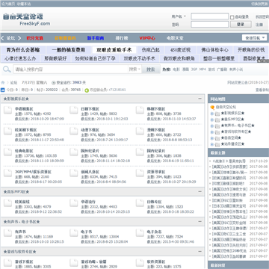Click the 双眼皮重睑手术 ad link
Image resolution: width=269 pixels, height=269 pixels.
[x=114, y=50]
